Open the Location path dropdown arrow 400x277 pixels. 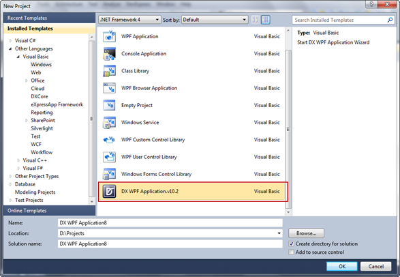tap(279, 233)
